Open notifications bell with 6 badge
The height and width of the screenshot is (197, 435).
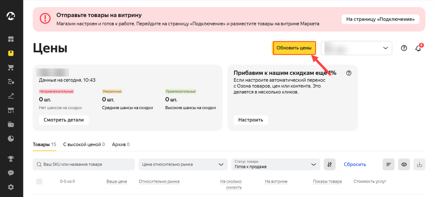pos(418,48)
